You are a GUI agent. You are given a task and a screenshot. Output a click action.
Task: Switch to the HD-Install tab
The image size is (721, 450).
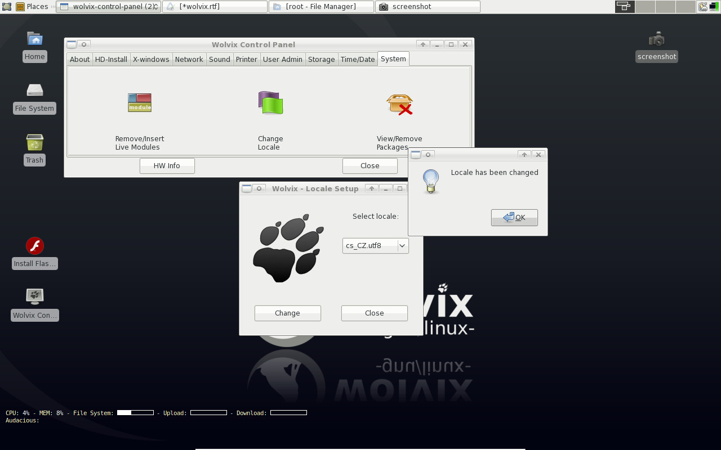pyautogui.click(x=111, y=59)
